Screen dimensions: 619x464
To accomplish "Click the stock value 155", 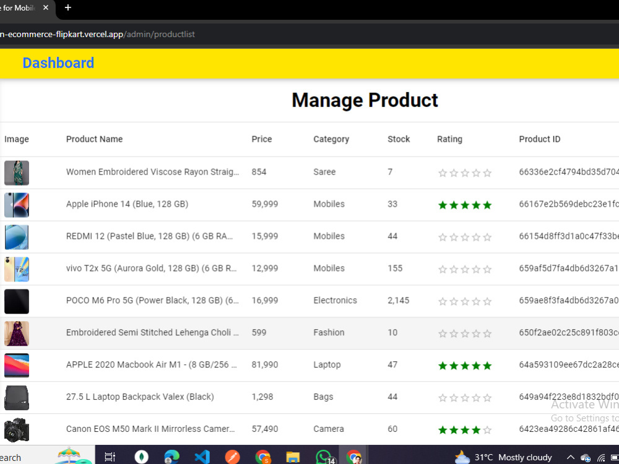I will click(395, 269).
